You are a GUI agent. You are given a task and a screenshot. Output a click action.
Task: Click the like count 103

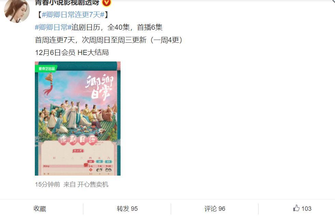[x=306, y=208]
